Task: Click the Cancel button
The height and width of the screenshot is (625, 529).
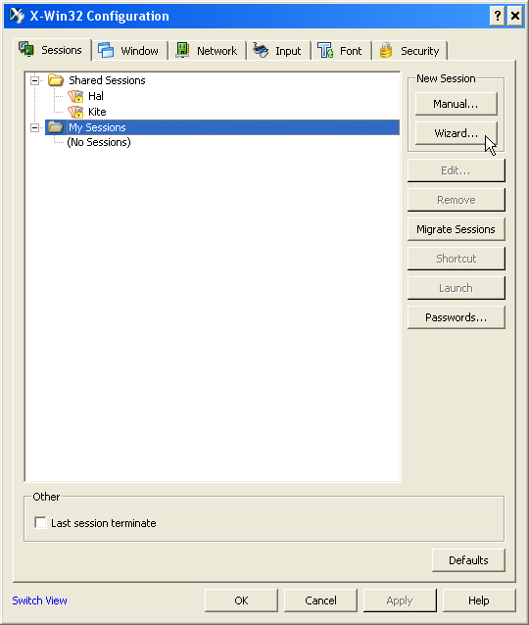Action: pyautogui.click(x=320, y=601)
